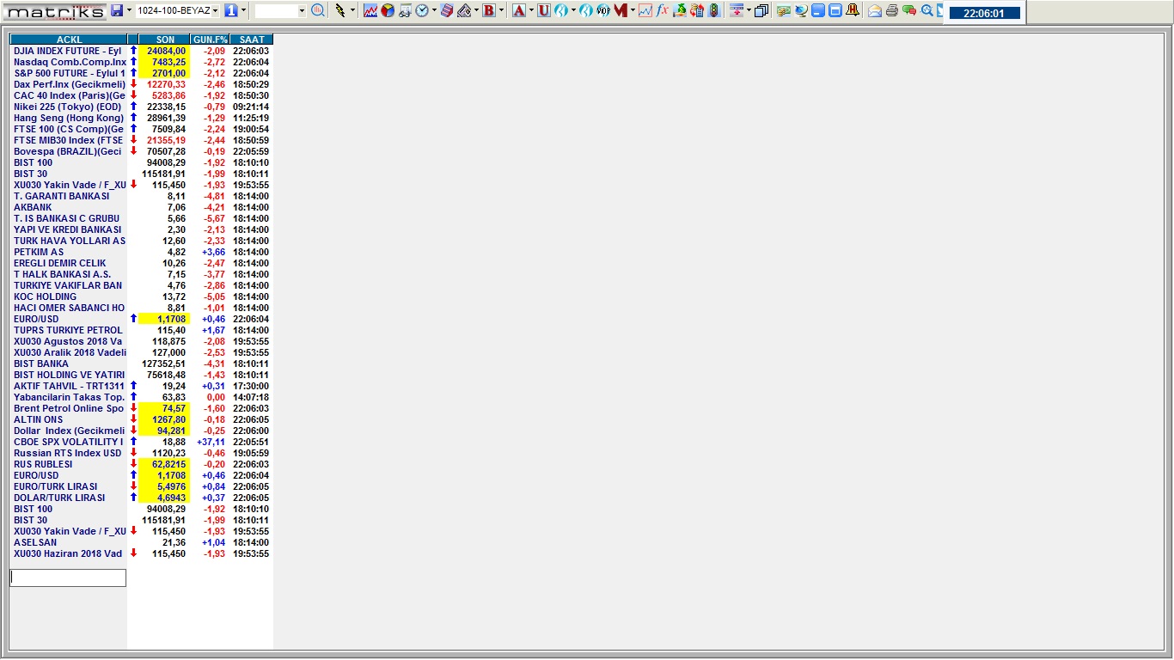Open the red and blue line chart icon
This screenshot has height=660, width=1174.
click(371, 10)
